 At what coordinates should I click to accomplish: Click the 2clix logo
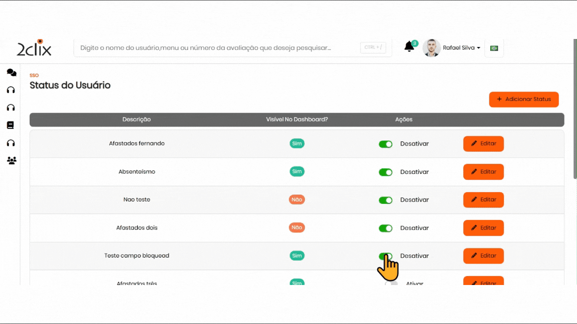[34, 48]
